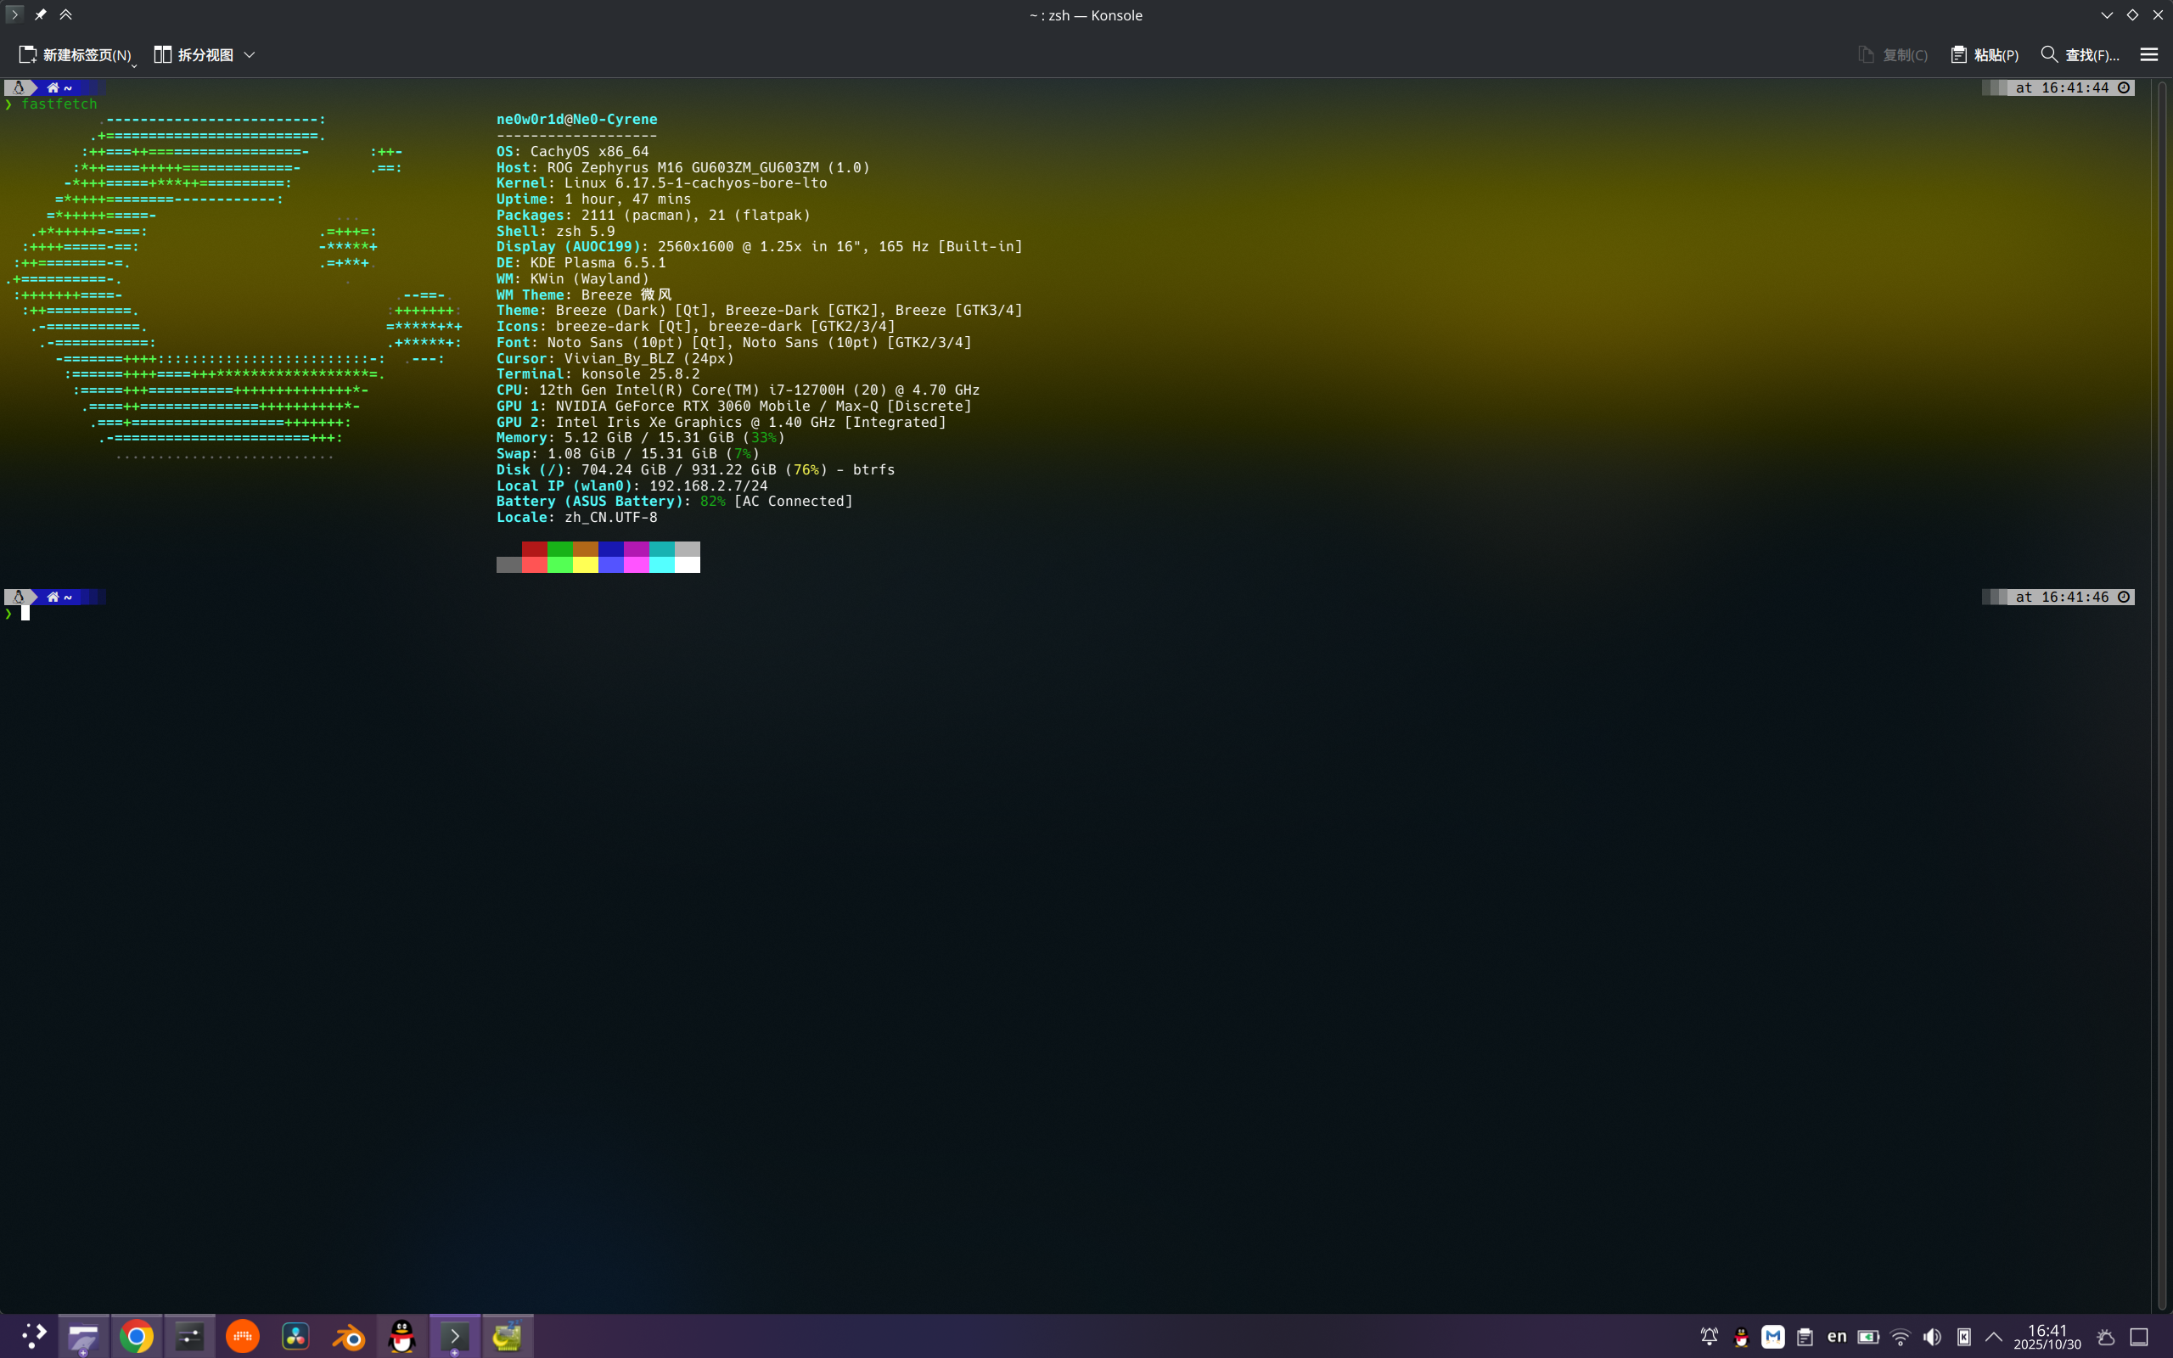Open DaVinci Resolve from the taskbar
The image size is (2173, 1358).
click(x=295, y=1337)
